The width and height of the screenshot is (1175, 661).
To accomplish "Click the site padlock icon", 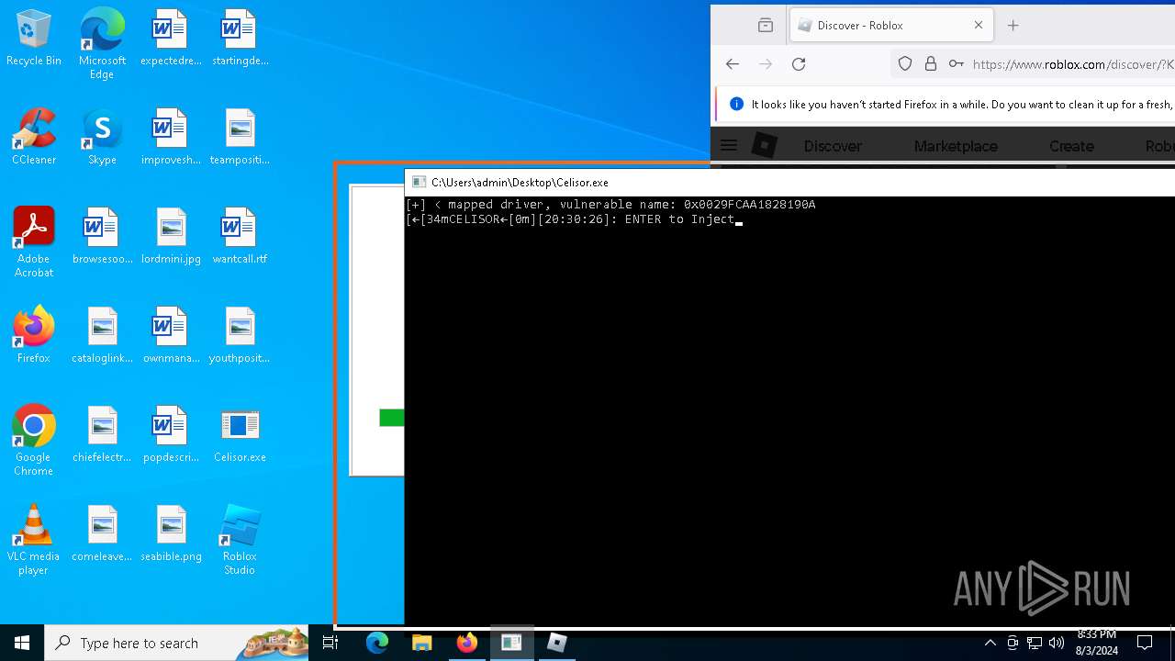I will (931, 63).
